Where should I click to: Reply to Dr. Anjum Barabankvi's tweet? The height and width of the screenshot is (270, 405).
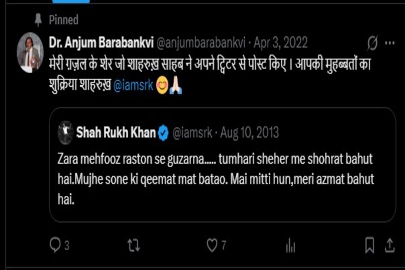(x=55, y=245)
